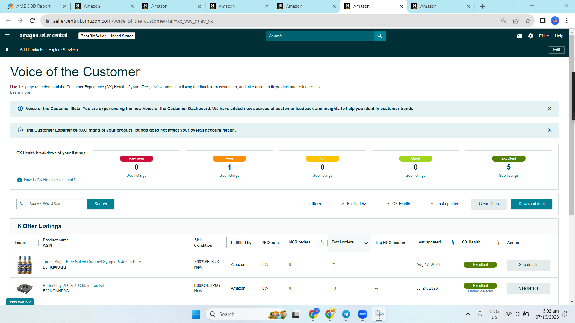
Task: Click the Clear filters button
Action: point(489,204)
